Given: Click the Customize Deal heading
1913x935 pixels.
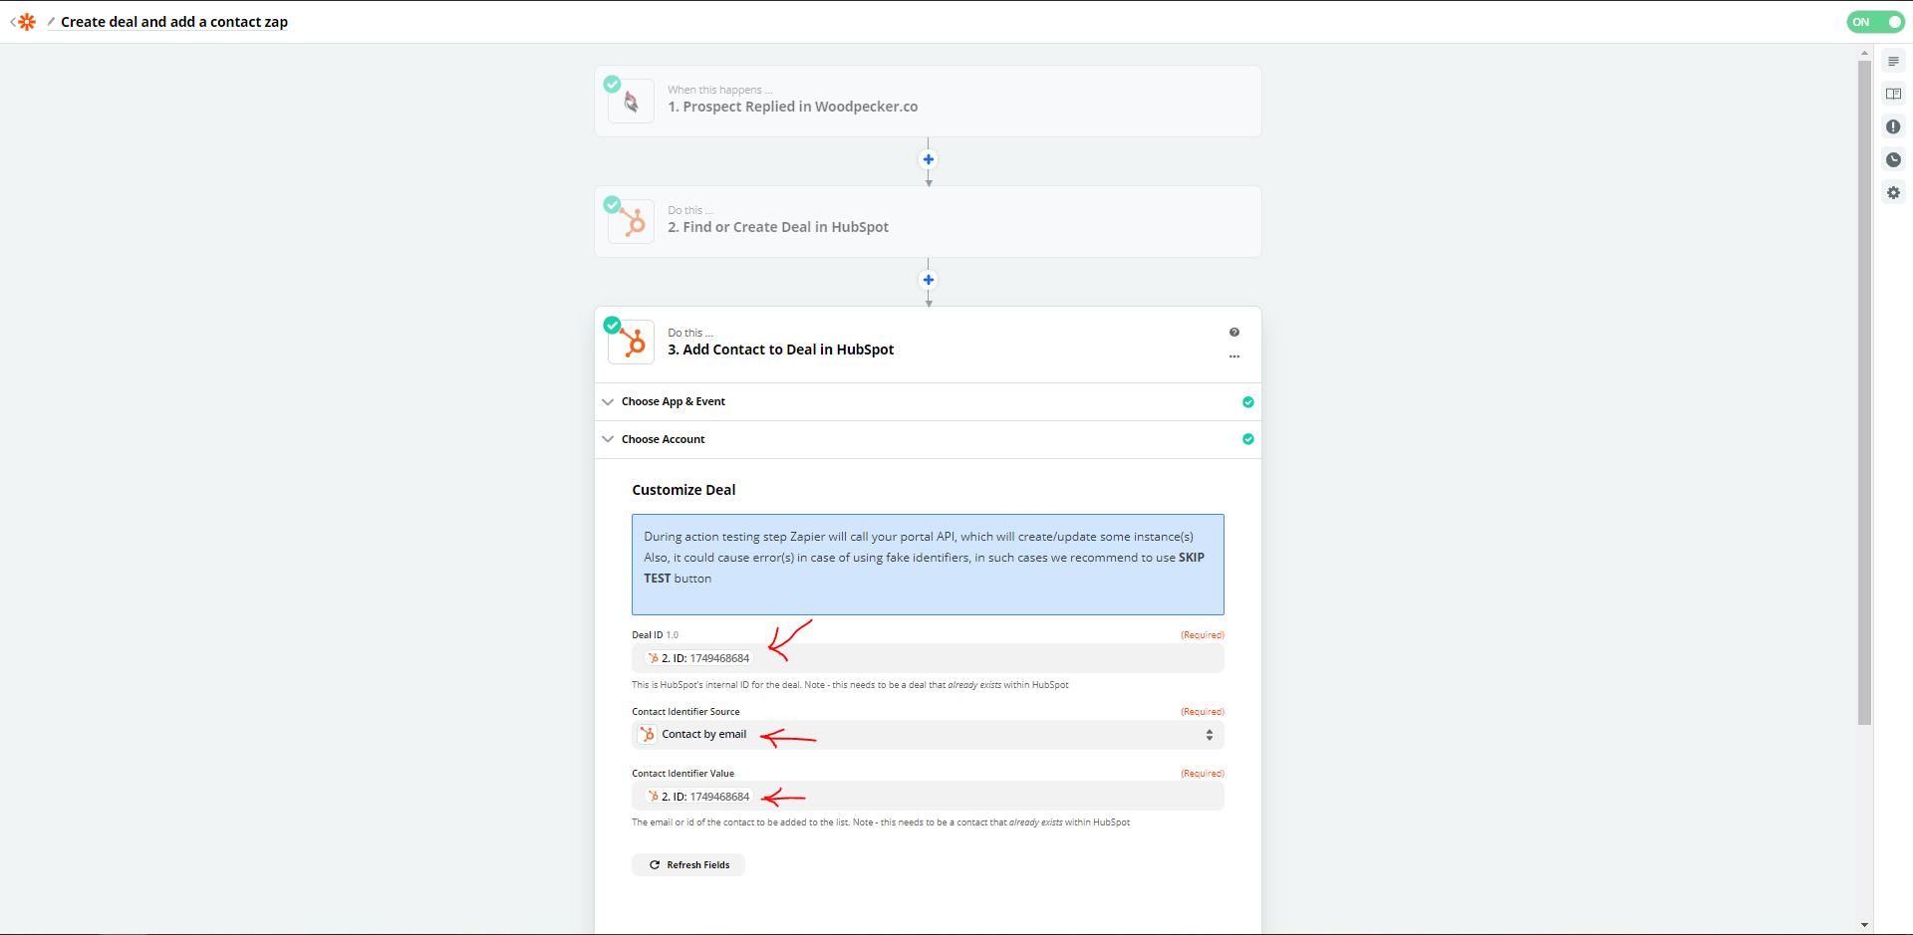Looking at the screenshot, I should click(683, 490).
